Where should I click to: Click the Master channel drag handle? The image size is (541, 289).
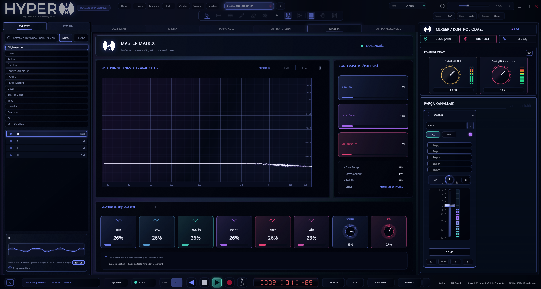tap(428, 114)
